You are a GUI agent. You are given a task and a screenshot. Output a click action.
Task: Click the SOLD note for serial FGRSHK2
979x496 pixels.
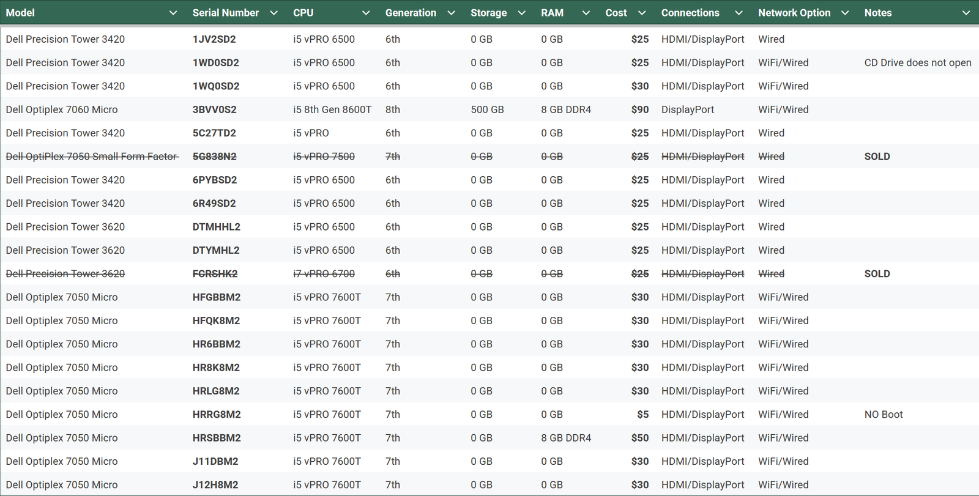pos(877,274)
